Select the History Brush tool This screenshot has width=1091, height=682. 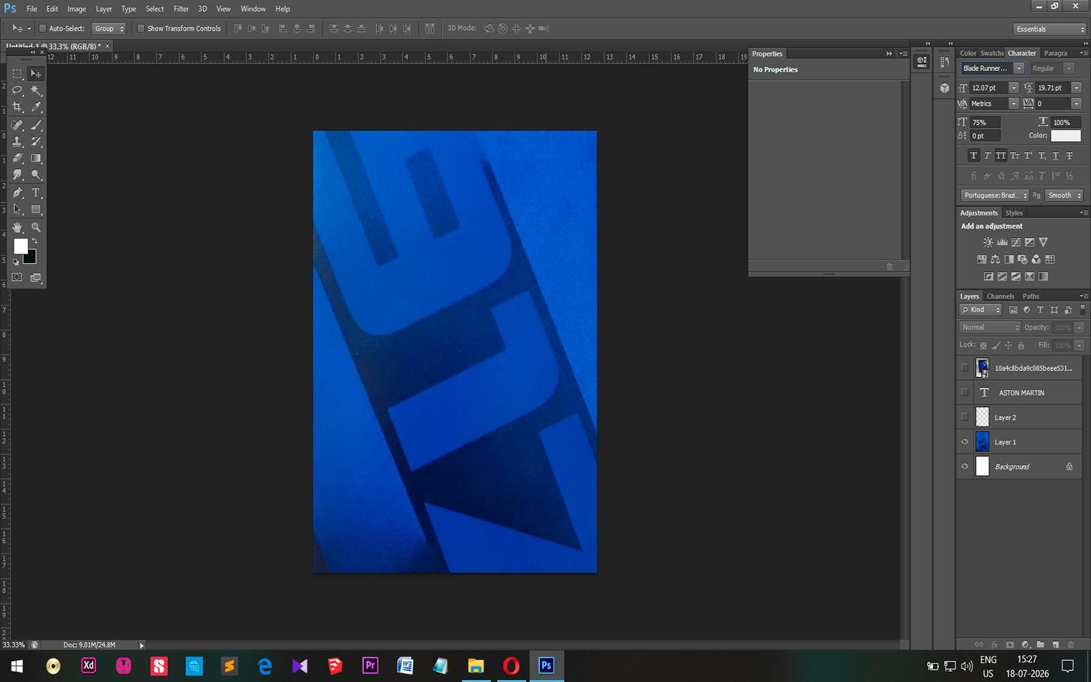coord(36,141)
